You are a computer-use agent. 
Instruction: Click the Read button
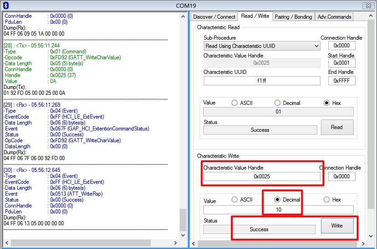(337, 127)
